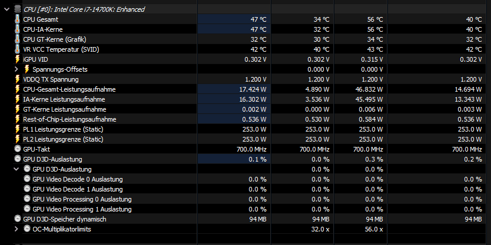Click gauge icon beside nested GPU D3D-Auslastung

tap(27, 169)
